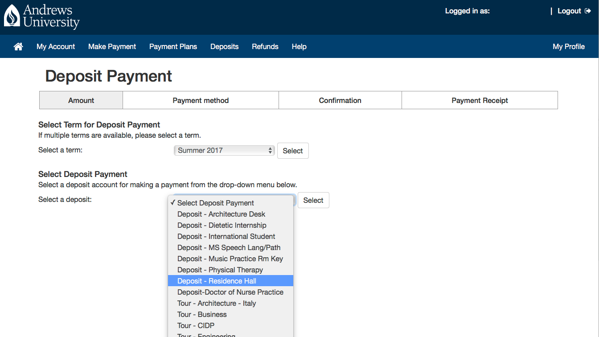This screenshot has height=337, width=599.
Task: Click the 'Select a deposit:' label
Action: pos(65,200)
